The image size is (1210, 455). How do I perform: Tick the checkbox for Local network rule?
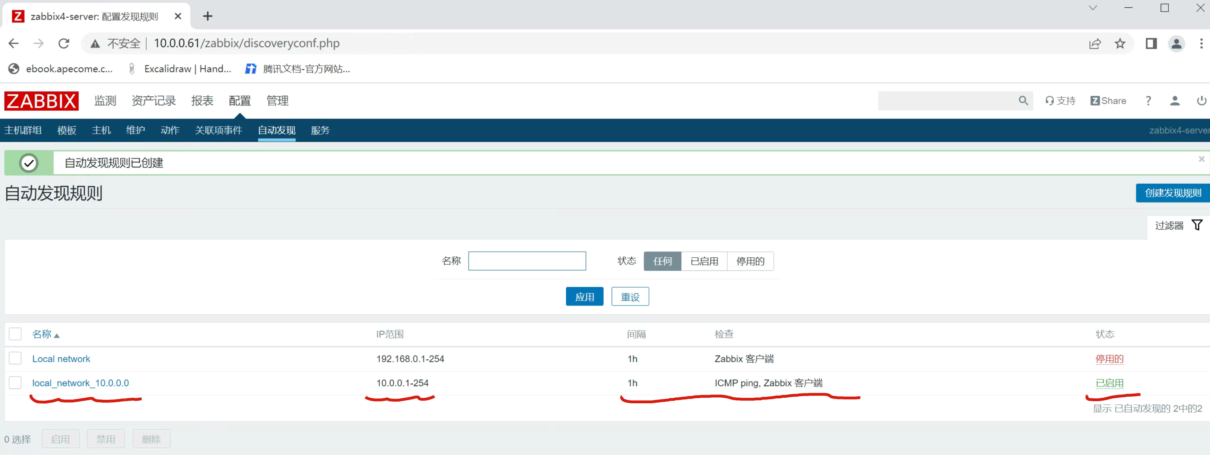point(15,358)
